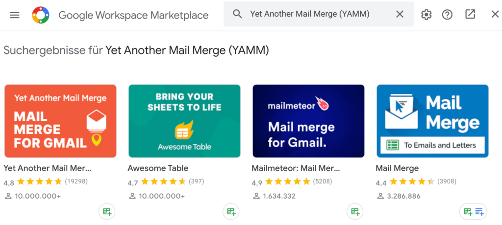Viewport: 502px width, 225px height.
Task: Click Docs add-on icon under Mail Merge
Action: click(x=479, y=212)
